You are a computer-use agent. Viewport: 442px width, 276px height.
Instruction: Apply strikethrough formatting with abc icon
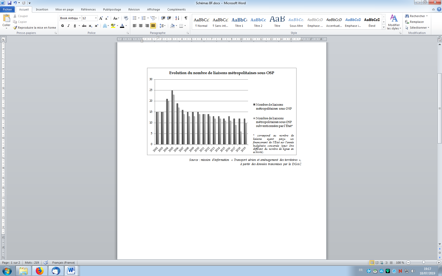tap(84, 26)
